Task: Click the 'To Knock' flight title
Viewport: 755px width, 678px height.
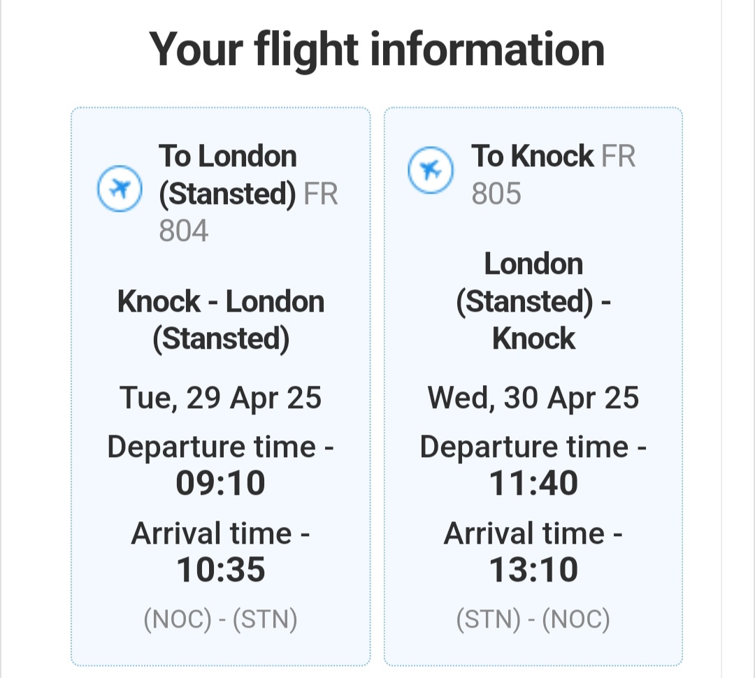Action: tap(532, 156)
